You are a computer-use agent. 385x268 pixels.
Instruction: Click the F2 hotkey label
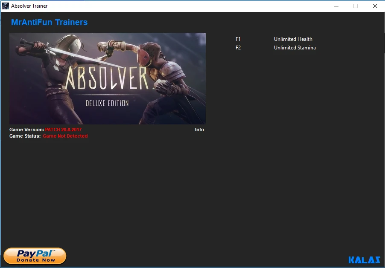coord(238,48)
